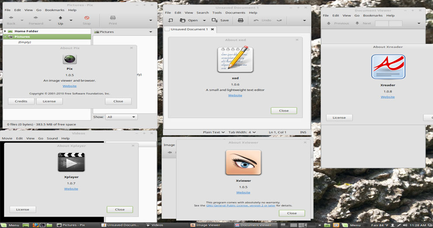Open the Pix toolbar overflow arrow
This screenshot has width=433, height=228.
[150, 20]
